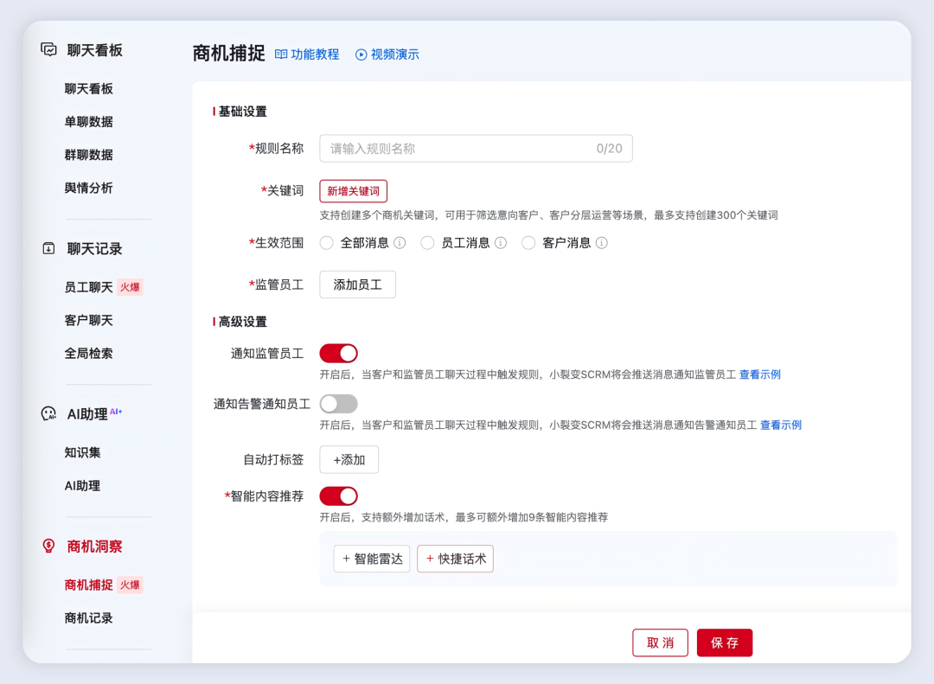The height and width of the screenshot is (684, 934).
Task: Select the 全部消息 radio button
Action: tap(326, 243)
